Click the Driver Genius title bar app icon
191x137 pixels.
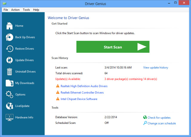(x=4, y=4)
